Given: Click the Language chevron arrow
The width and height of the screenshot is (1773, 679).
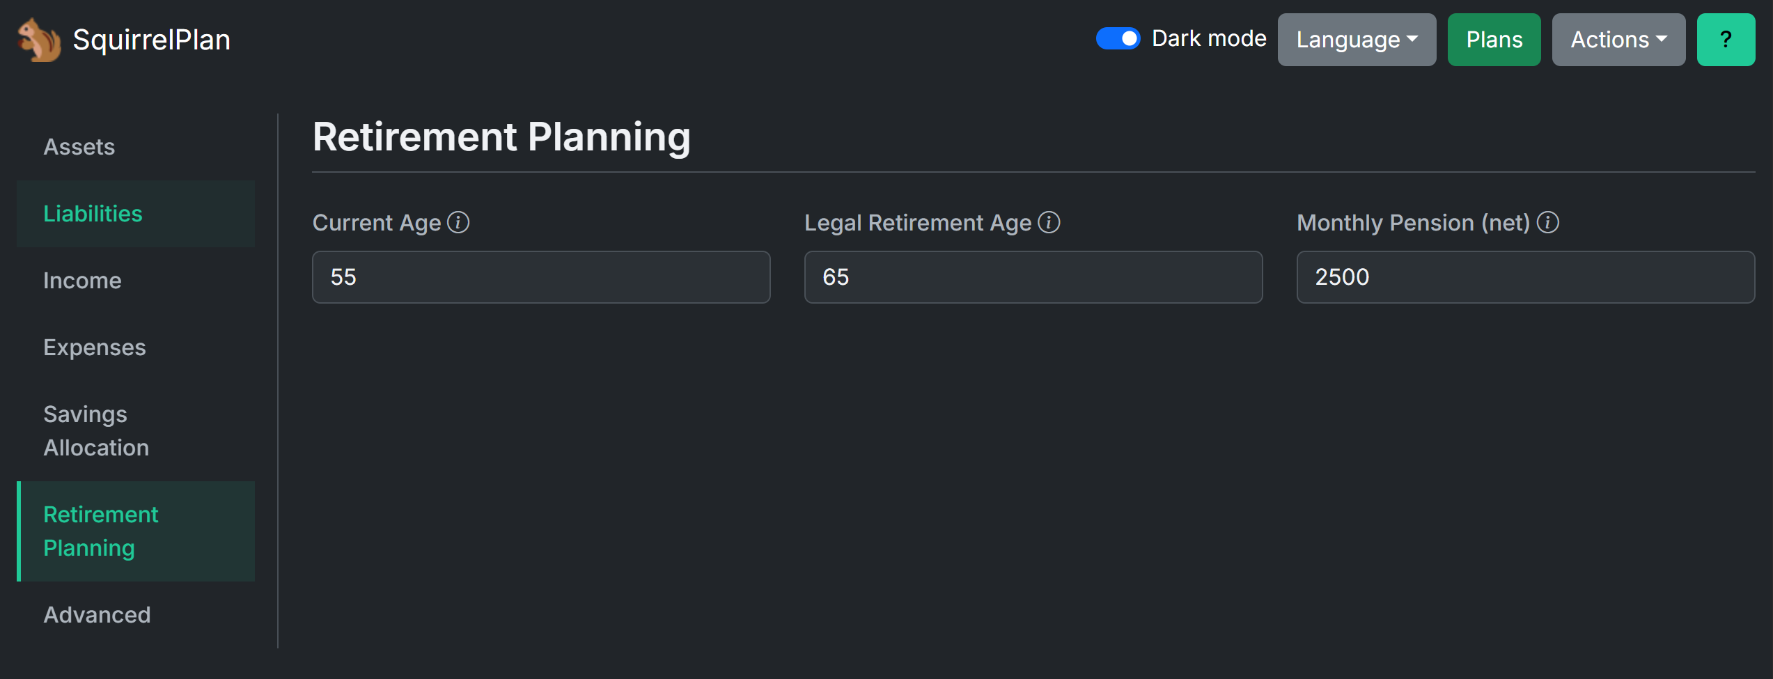Looking at the screenshot, I should pos(1411,40).
